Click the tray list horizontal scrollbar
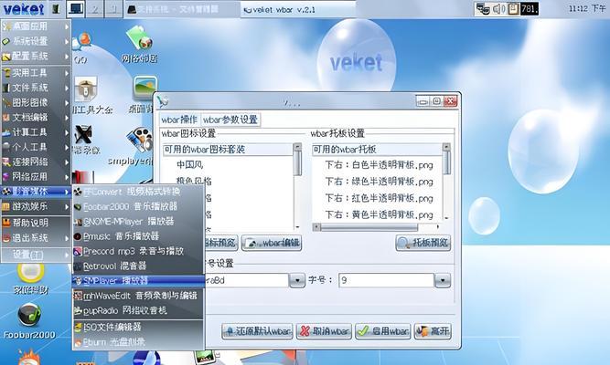This screenshot has height=365, width=610. pos(378,227)
